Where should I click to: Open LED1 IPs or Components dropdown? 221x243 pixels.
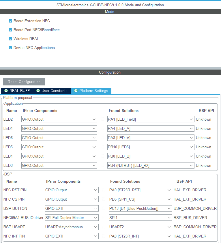(59, 128)
